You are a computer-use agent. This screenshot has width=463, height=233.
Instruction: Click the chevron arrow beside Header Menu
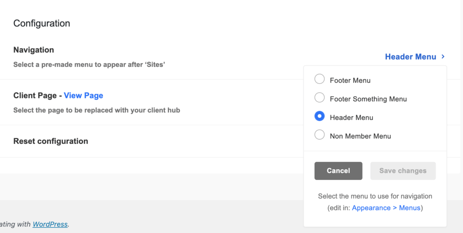(x=443, y=57)
